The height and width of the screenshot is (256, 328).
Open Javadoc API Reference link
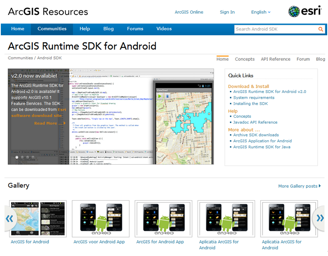point(255,122)
